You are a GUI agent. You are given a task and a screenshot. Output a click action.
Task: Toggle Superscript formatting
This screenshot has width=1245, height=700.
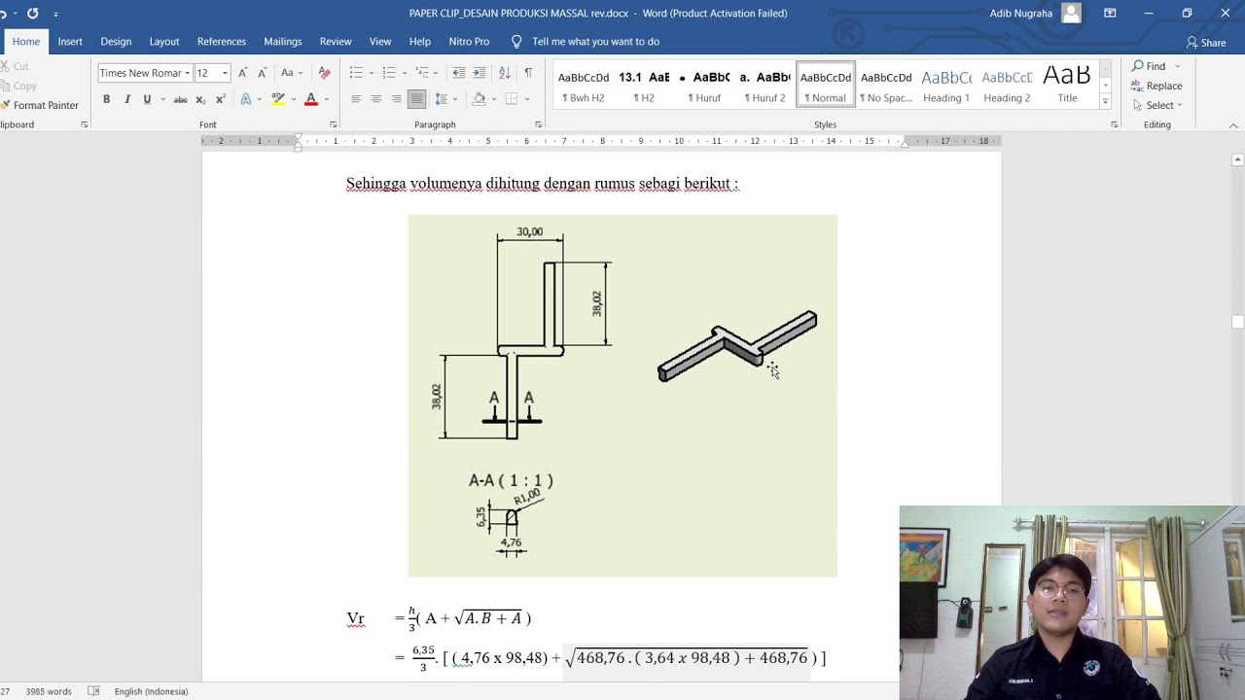[x=221, y=99]
